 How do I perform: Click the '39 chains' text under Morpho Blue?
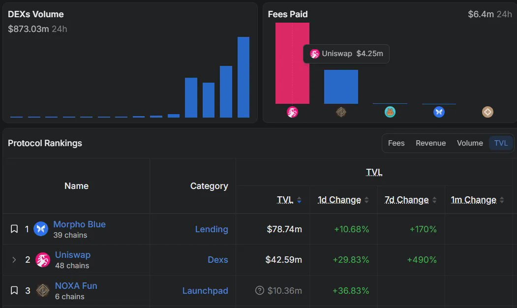point(70,235)
